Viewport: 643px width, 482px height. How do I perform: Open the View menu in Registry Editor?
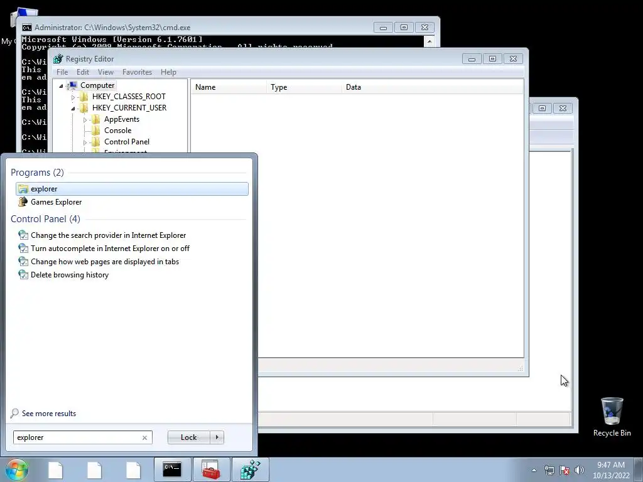(x=105, y=72)
